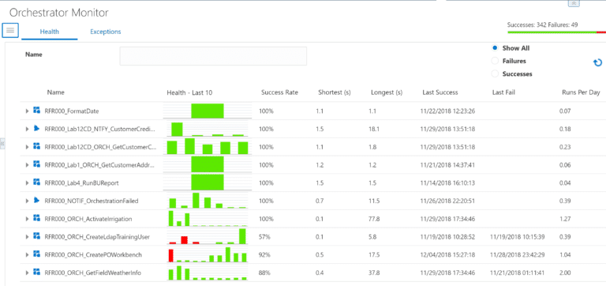
Task: Switch to the Health tab
Action: tap(50, 32)
